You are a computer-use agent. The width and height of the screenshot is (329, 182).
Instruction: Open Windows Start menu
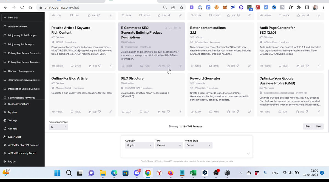[58, 173]
